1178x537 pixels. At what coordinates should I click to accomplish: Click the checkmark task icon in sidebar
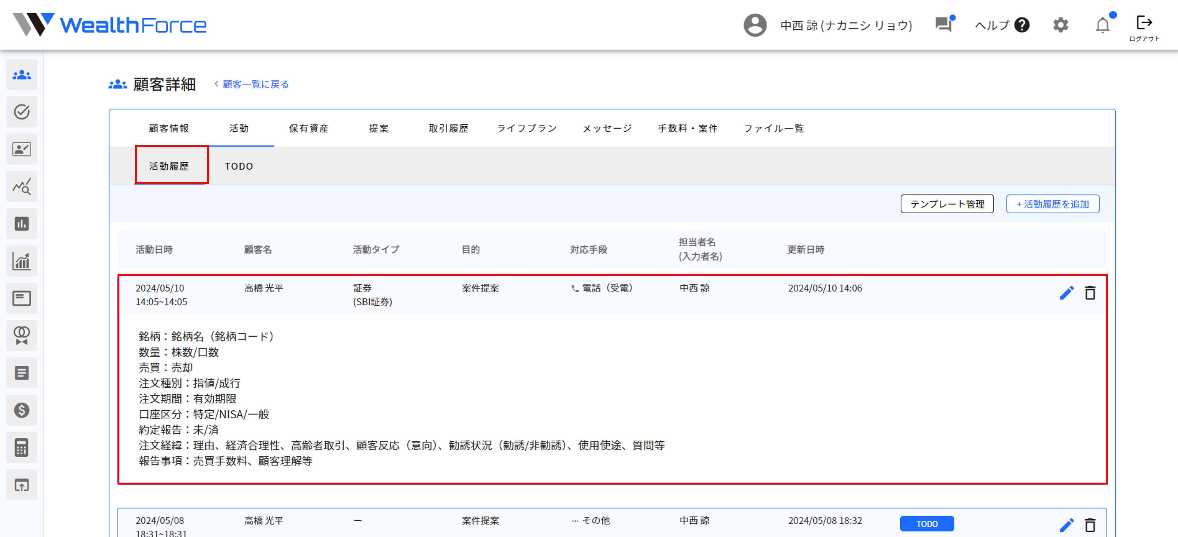pyautogui.click(x=21, y=112)
